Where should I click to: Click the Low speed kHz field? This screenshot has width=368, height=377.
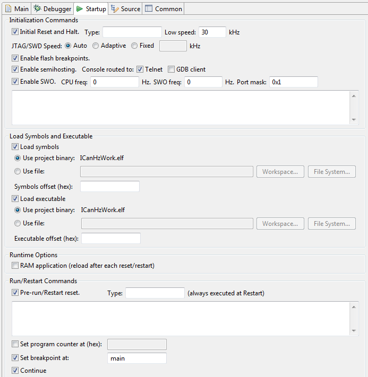pos(212,32)
